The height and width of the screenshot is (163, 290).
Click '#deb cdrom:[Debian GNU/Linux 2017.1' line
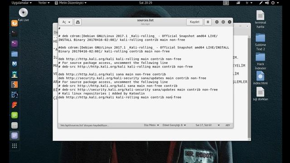click(144, 49)
